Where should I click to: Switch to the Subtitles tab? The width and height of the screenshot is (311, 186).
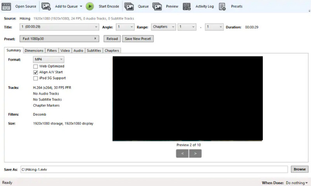point(94,50)
